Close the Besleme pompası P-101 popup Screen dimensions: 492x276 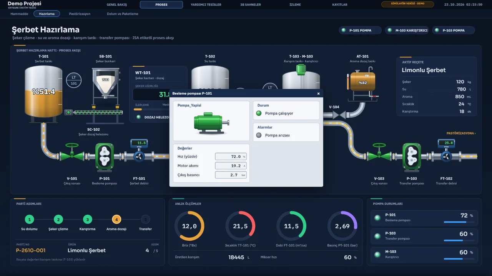tap(318, 94)
